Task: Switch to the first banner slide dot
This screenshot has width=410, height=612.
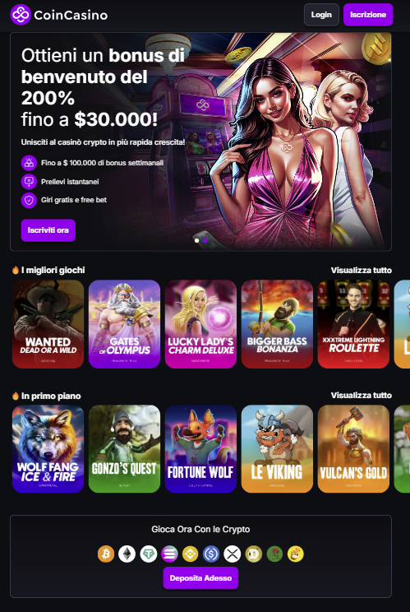Action: 197,240
